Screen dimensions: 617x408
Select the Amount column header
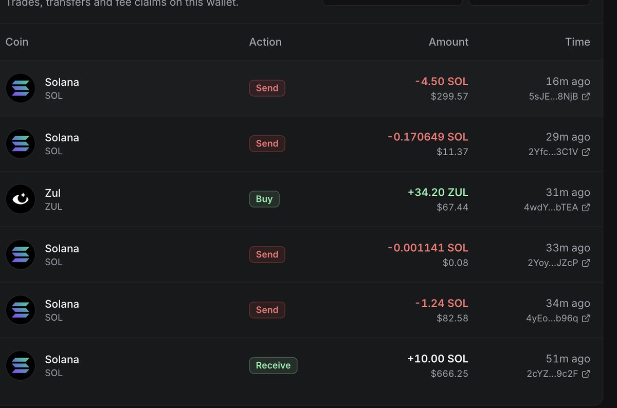(x=448, y=42)
